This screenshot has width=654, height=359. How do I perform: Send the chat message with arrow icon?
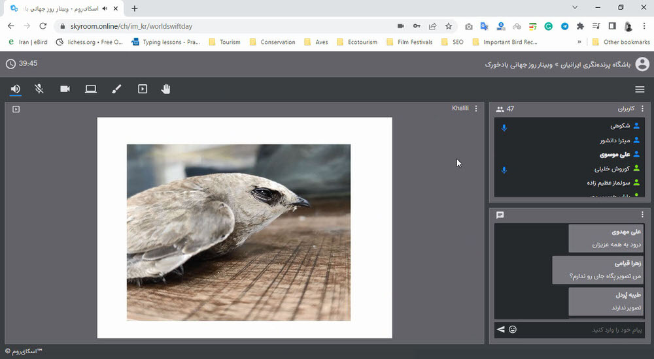tap(501, 330)
